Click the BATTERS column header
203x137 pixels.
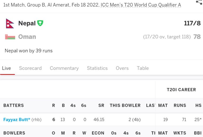click(13, 105)
